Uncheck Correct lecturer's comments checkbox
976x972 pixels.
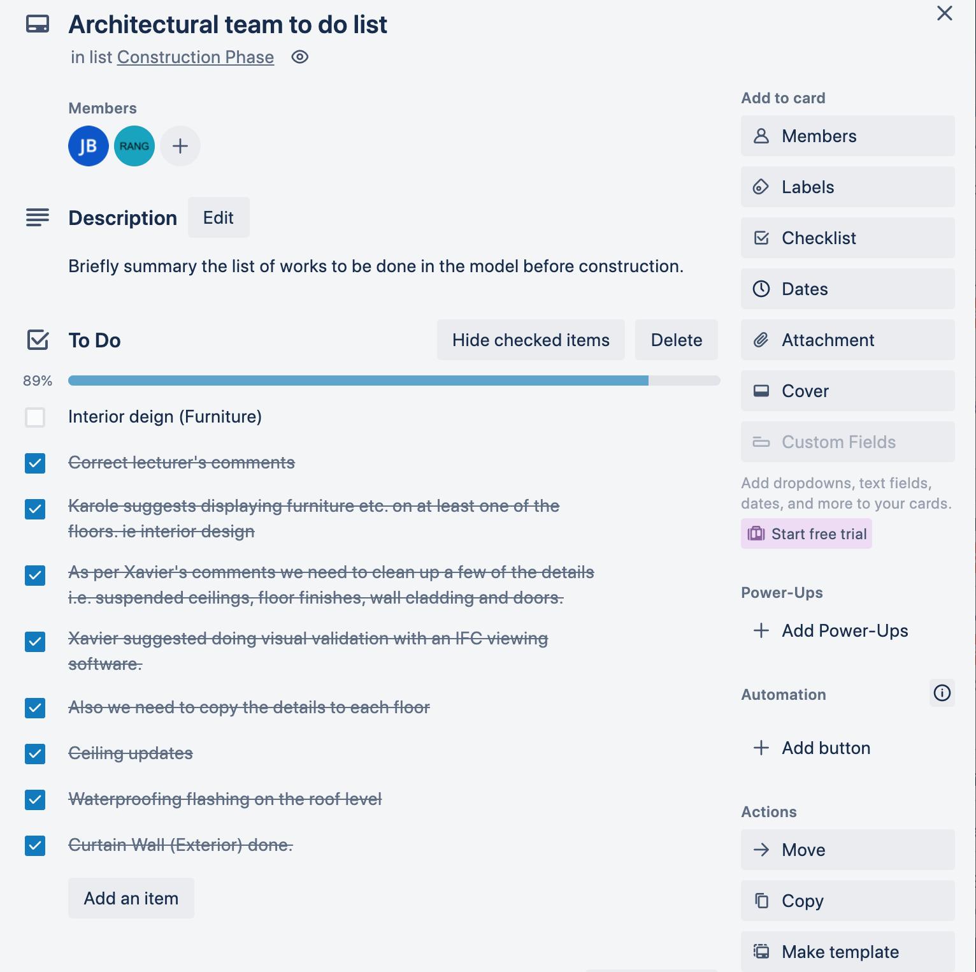(x=35, y=463)
